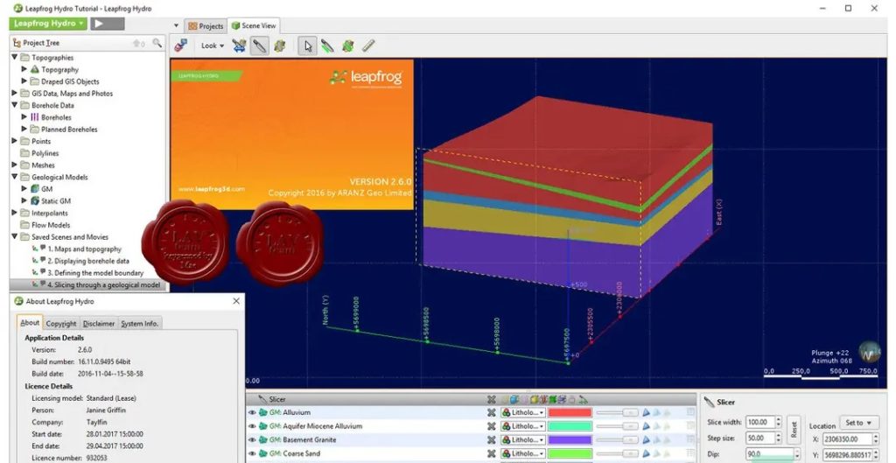Click the draw slicer line tool
The image size is (896, 463).
coord(327,46)
